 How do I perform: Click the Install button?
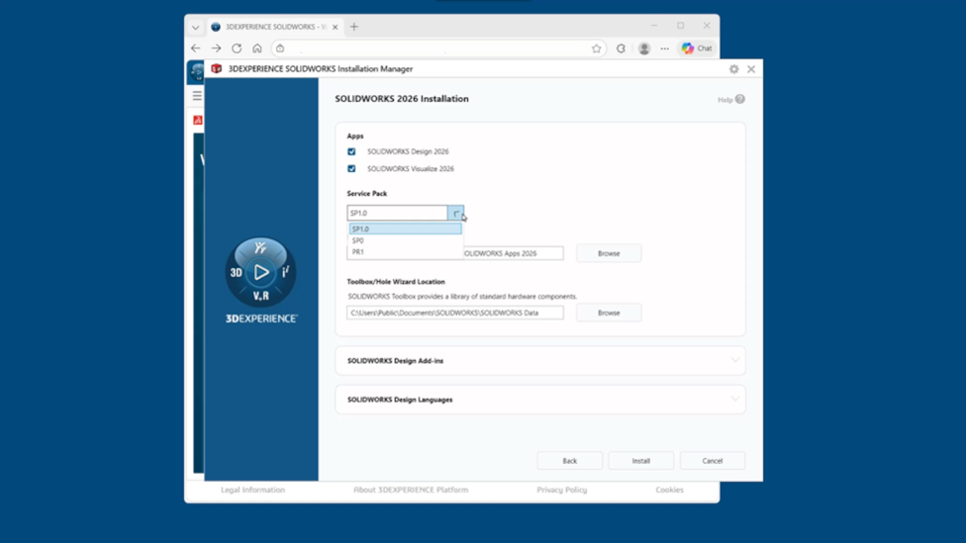tap(640, 461)
